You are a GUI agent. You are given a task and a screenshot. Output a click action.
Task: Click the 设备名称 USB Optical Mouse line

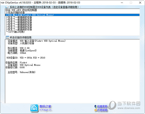click(x=24, y=65)
